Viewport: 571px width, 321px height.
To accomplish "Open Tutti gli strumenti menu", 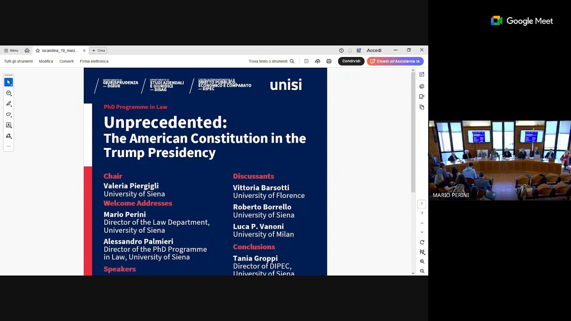I will pos(18,61).
